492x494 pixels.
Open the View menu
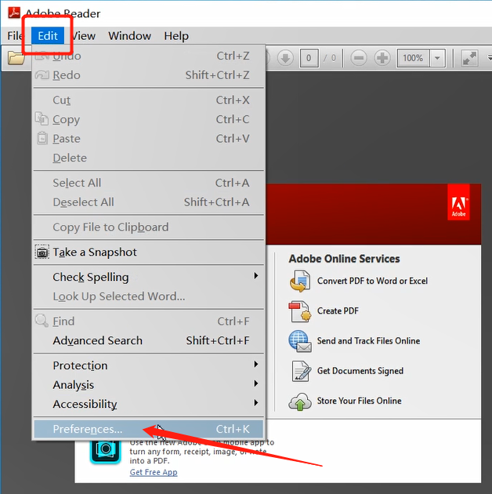point(84,36)
